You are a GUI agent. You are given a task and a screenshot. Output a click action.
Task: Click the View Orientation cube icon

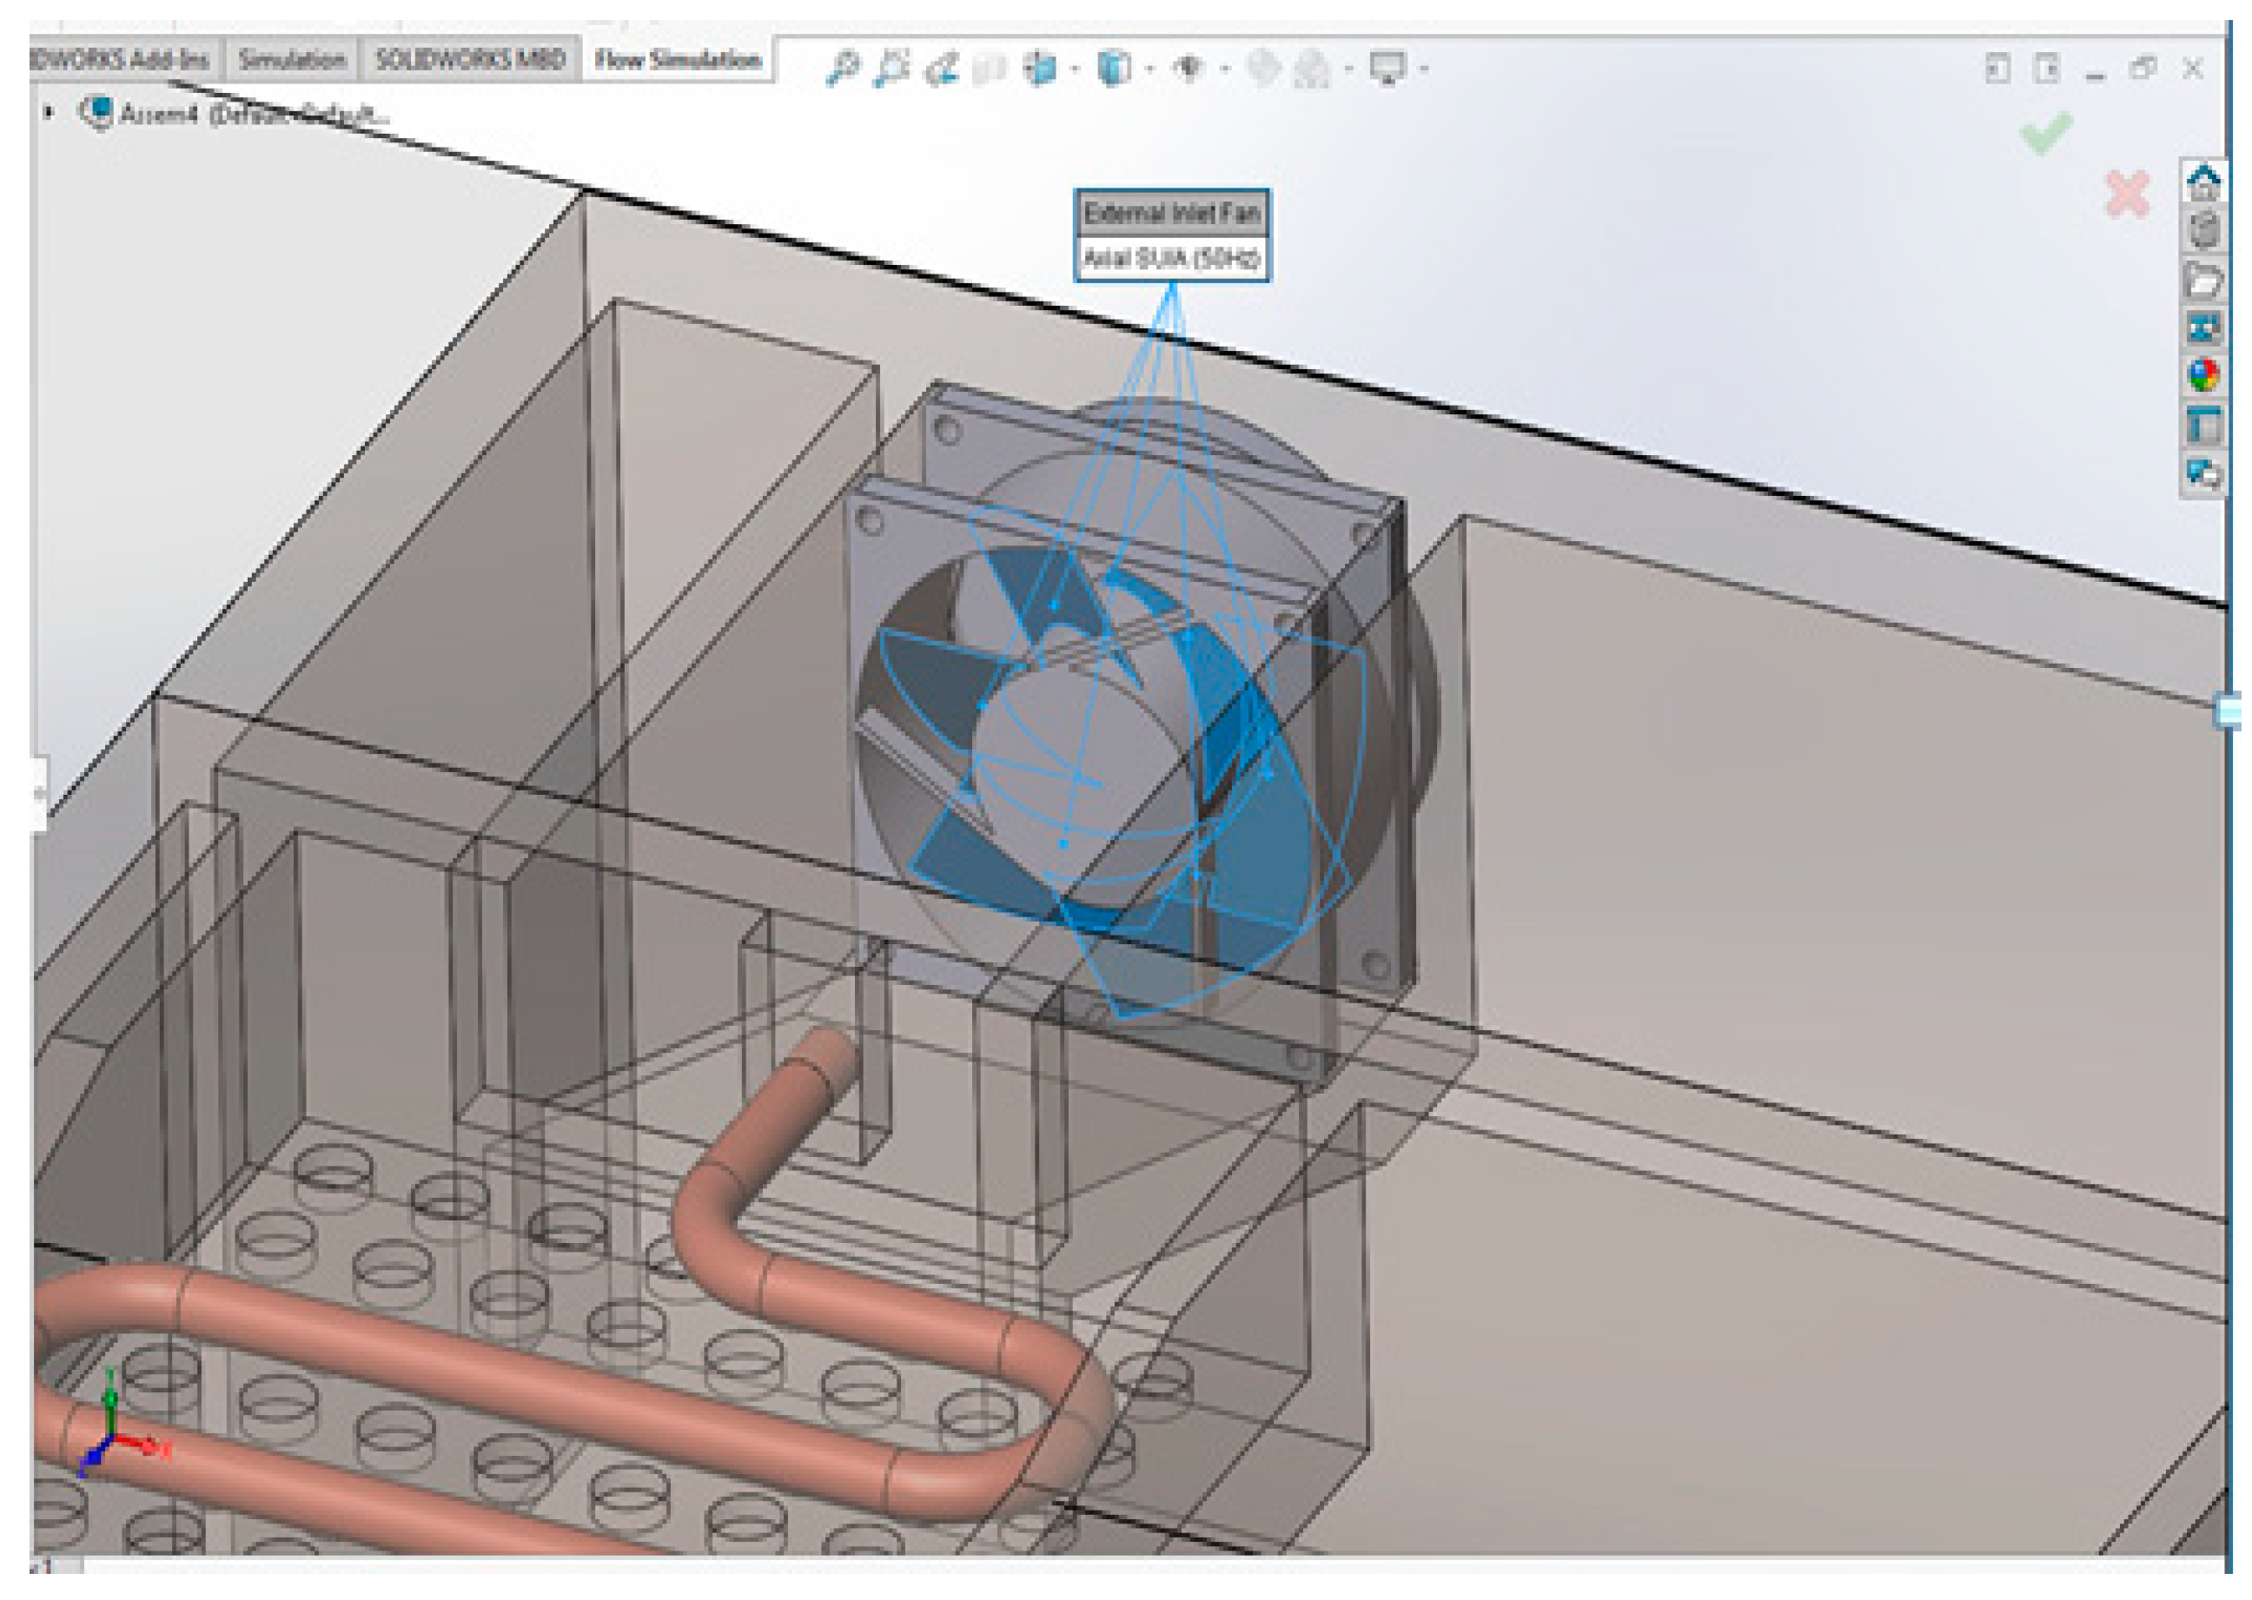1041,69
